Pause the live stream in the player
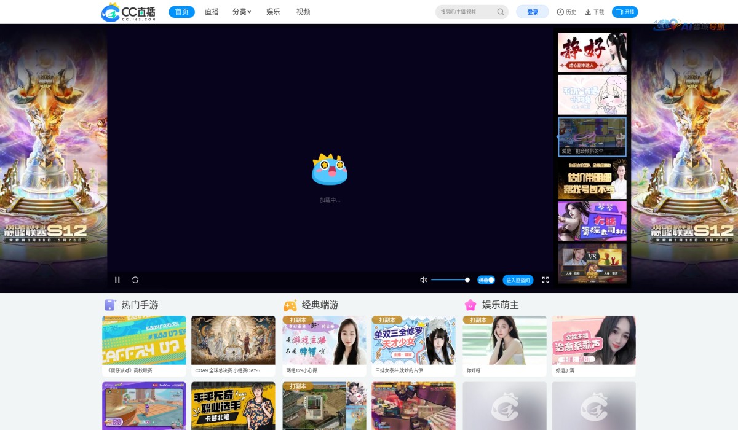Viewport: 738px width, 430px height. [x=117, y=279]
